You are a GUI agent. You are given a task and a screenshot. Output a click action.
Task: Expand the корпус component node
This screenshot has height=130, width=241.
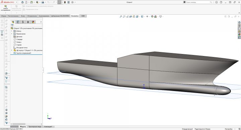coord(12,50)
